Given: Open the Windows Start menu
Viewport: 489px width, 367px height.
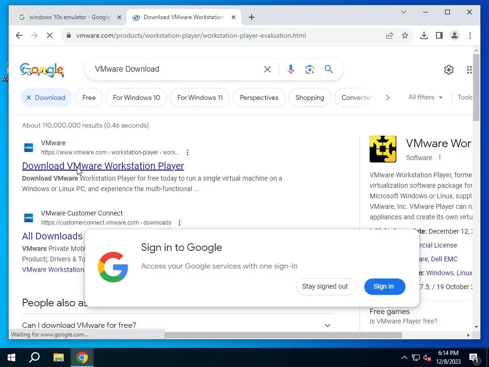Looking at the screenshot, I should [x=11, y=357].
